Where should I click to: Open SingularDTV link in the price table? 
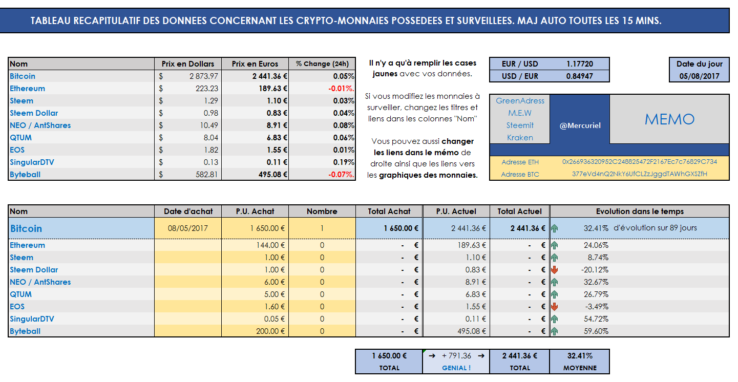[32, 162]
